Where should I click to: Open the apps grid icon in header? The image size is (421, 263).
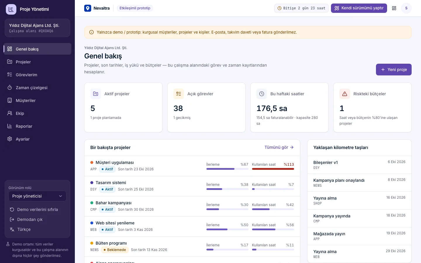coord(394,8)
